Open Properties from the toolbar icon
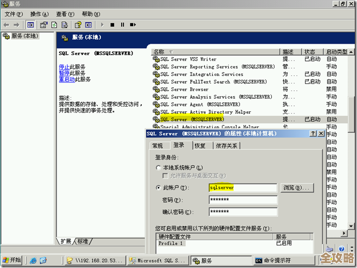This screenshot has height=268, width=357. click(x=43, y=25)
